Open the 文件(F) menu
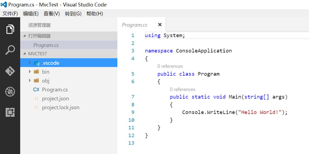Viewport: 309px width, 154px height. [x=10, y=14]
